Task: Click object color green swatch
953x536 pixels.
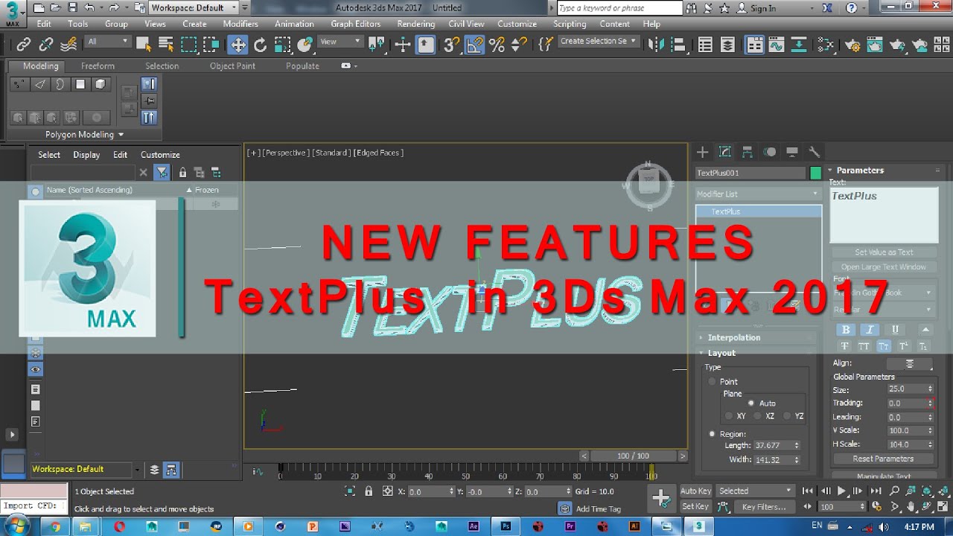Action: click(815, 173)
